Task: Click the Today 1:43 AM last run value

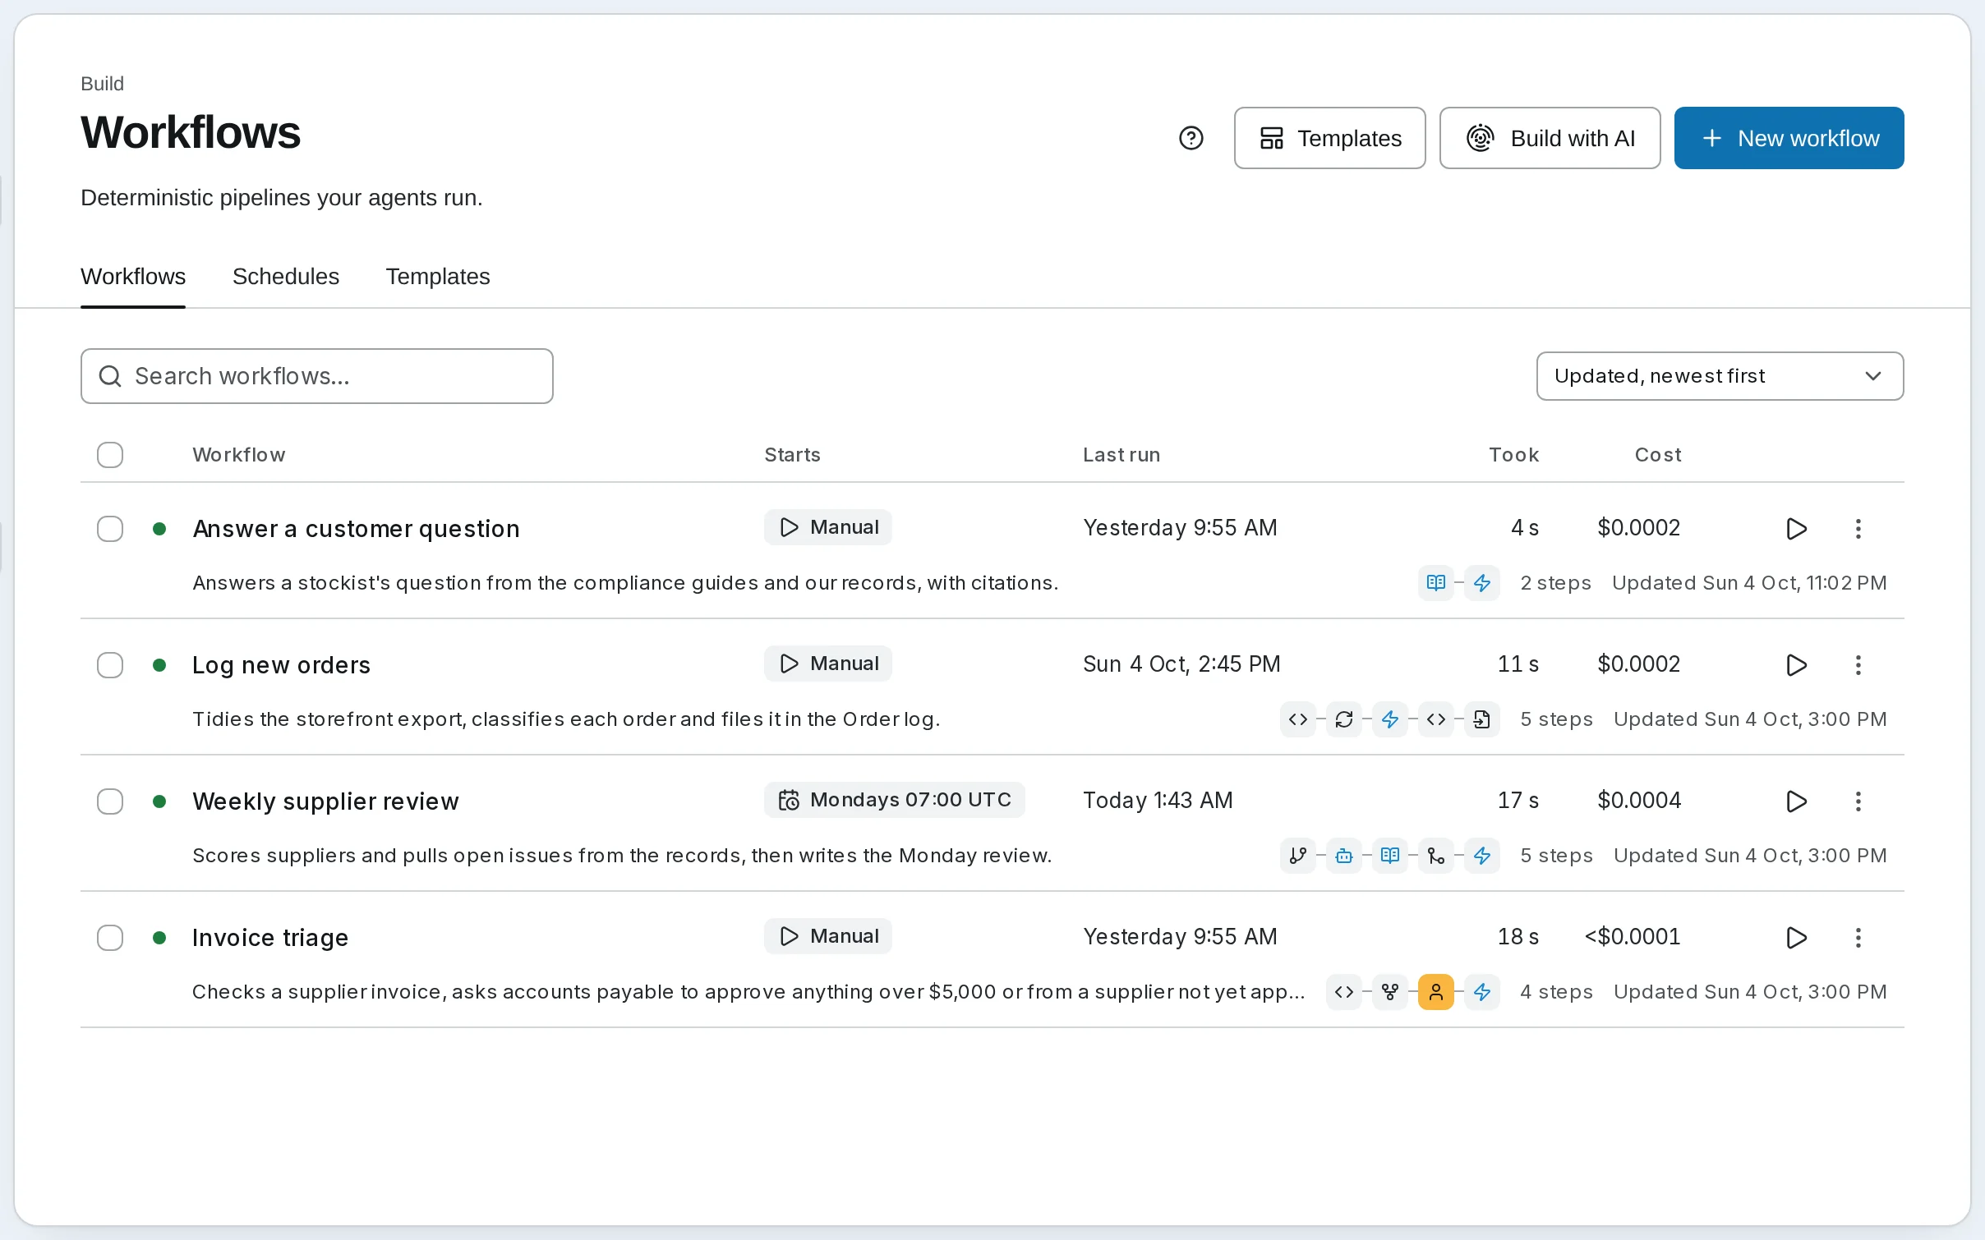Action: pyautogui.click(x=1158, y=800)
